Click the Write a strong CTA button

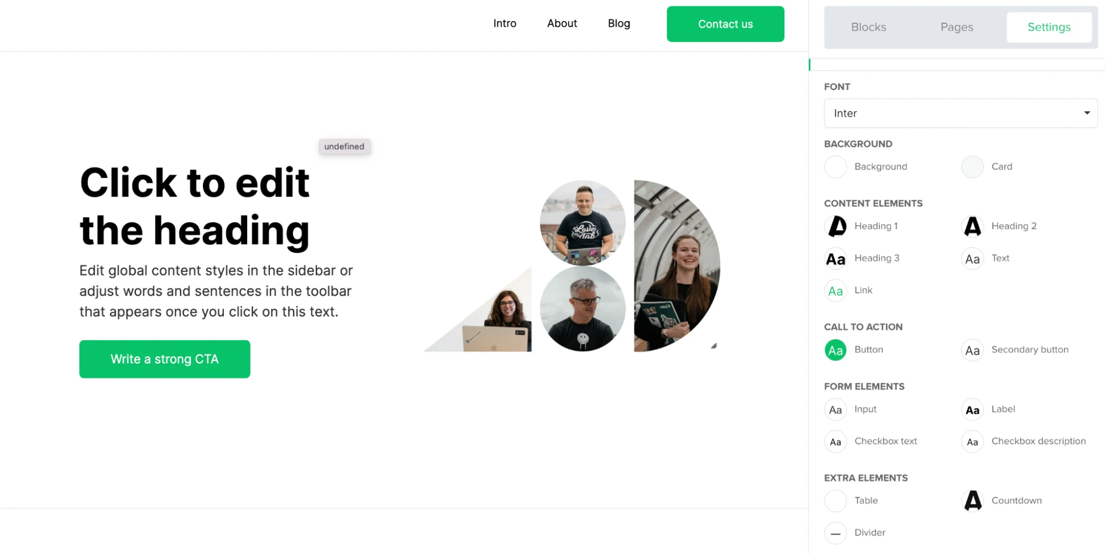165,359
